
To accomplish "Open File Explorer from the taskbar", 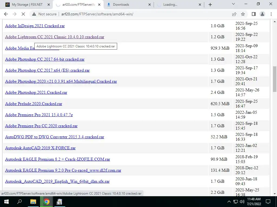I will (33, 202).
